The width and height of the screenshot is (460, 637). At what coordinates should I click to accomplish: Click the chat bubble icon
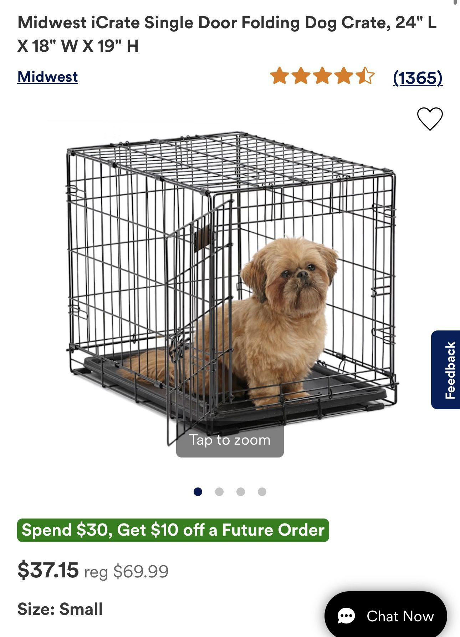click(x=346, y=616)
